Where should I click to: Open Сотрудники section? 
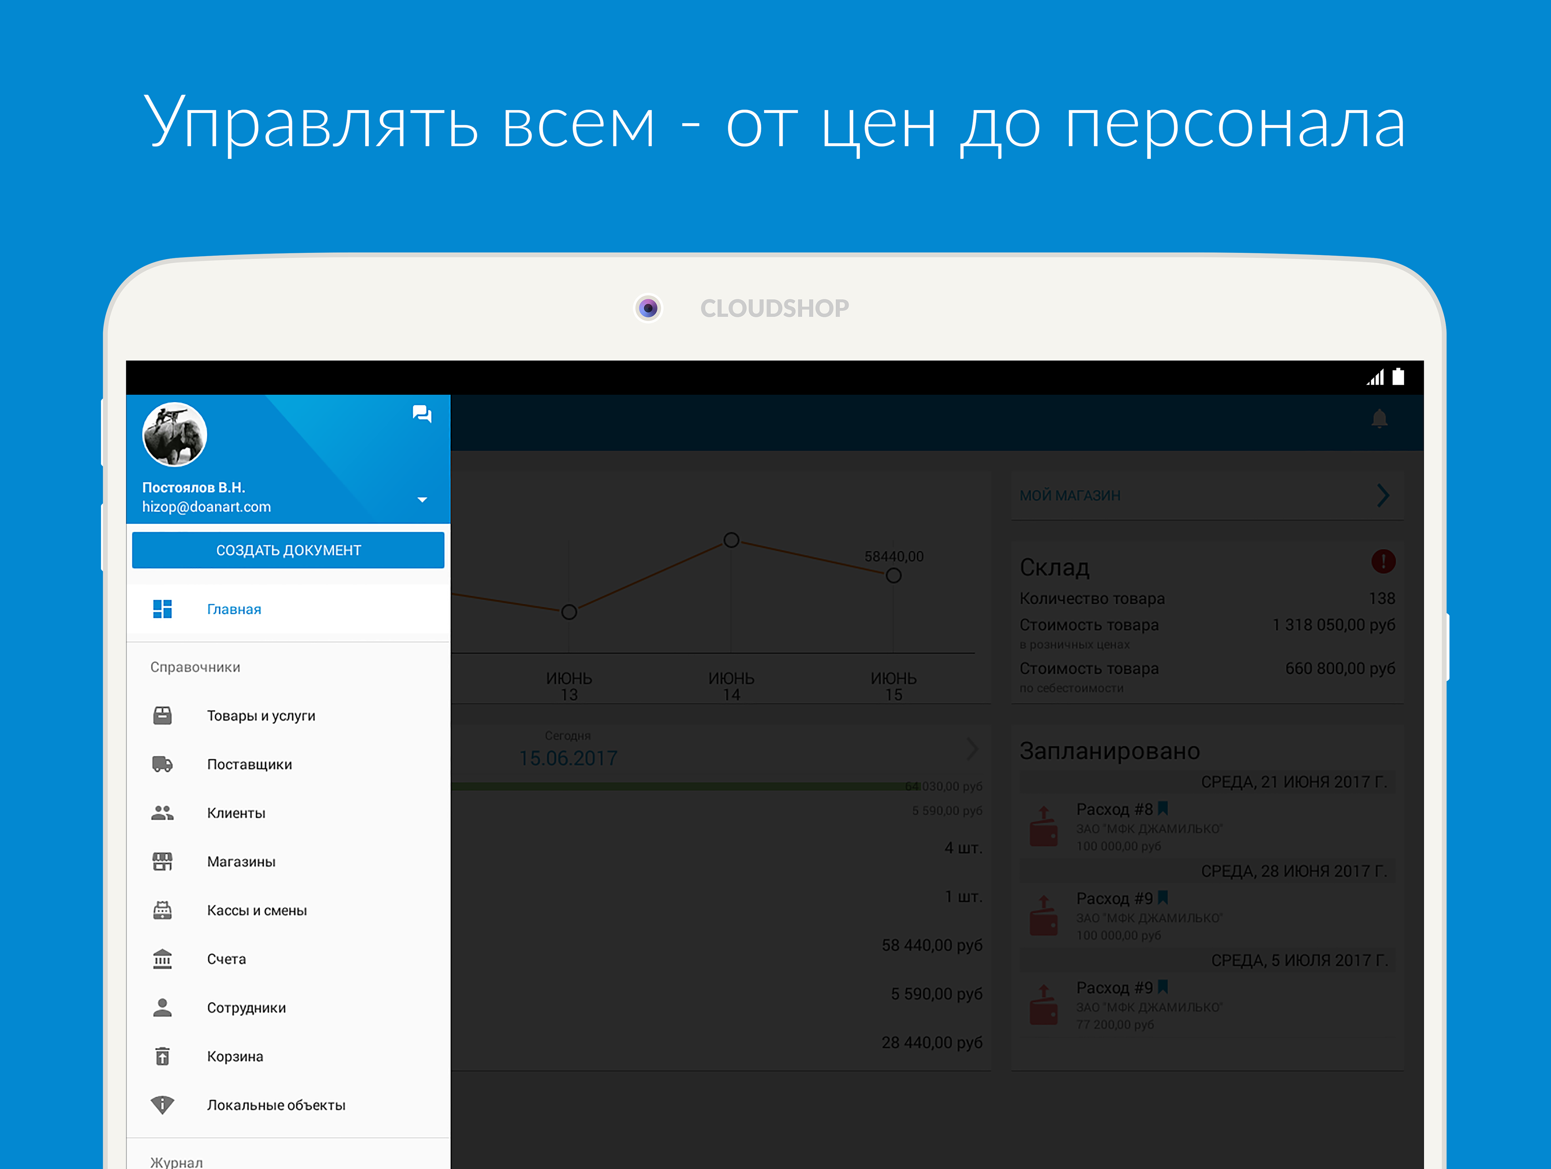pyautogui.click(x=288, y=1007)
